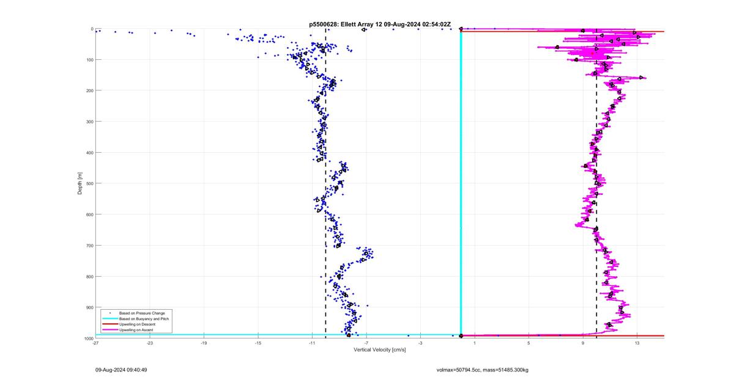Click the velocity tick label '9'
Image resolution: width=734 pixels, height=380 pixels.
tap(583, 343)
